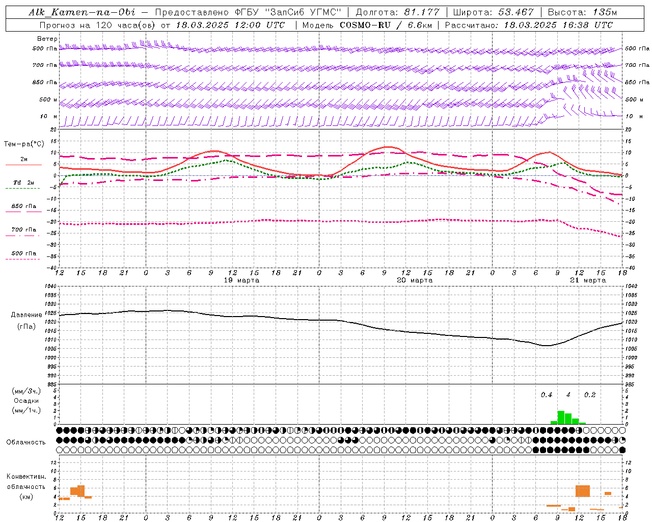Select the "Широта: 53.467" header field
Viewport: 652px width, 522px height.
[x=494, y=12]
